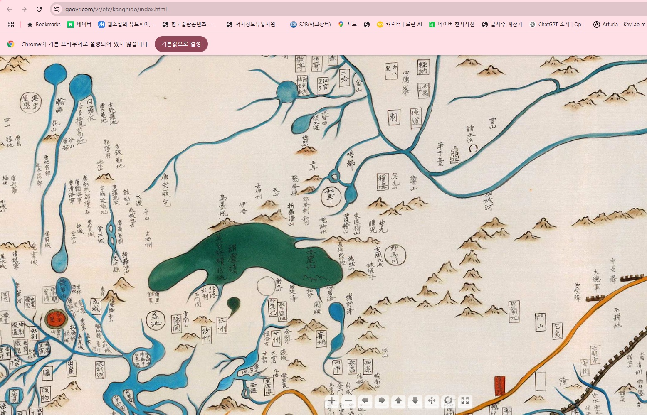
Task: Click the geovr.com address bar URL
Action: 116,9
